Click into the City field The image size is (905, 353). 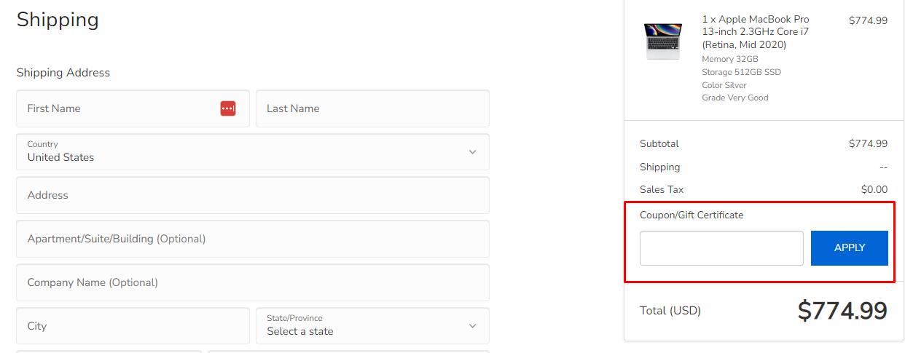(133, 325)
